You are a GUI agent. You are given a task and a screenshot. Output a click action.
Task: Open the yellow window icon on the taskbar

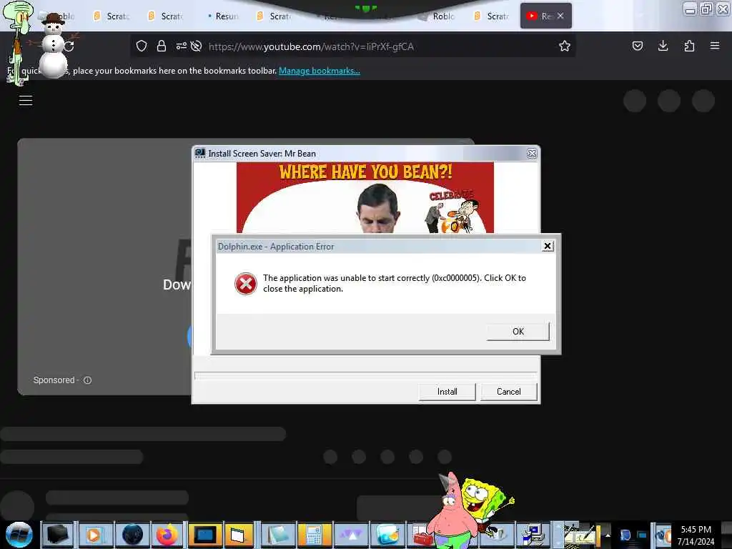point(238,535)
